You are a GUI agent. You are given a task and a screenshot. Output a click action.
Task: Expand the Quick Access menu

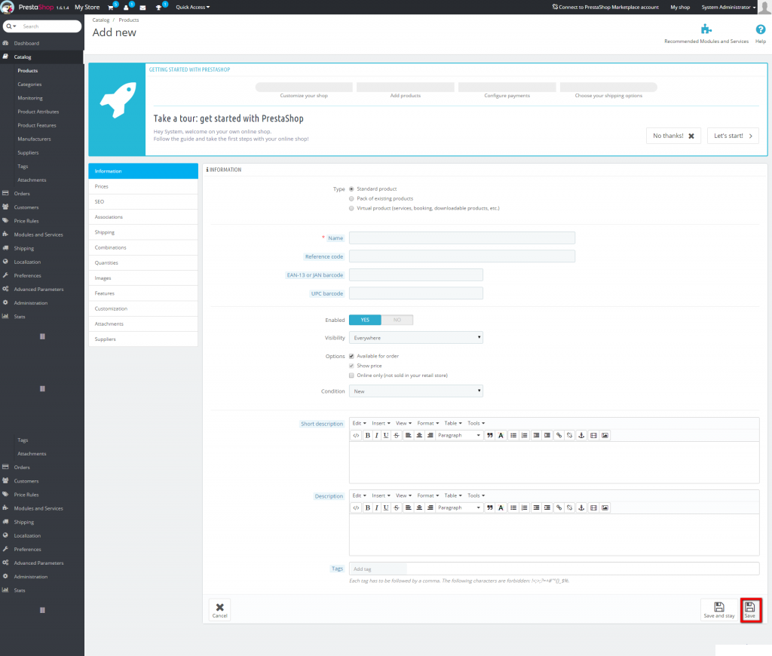pyautogui.click(x=192, y=8)
